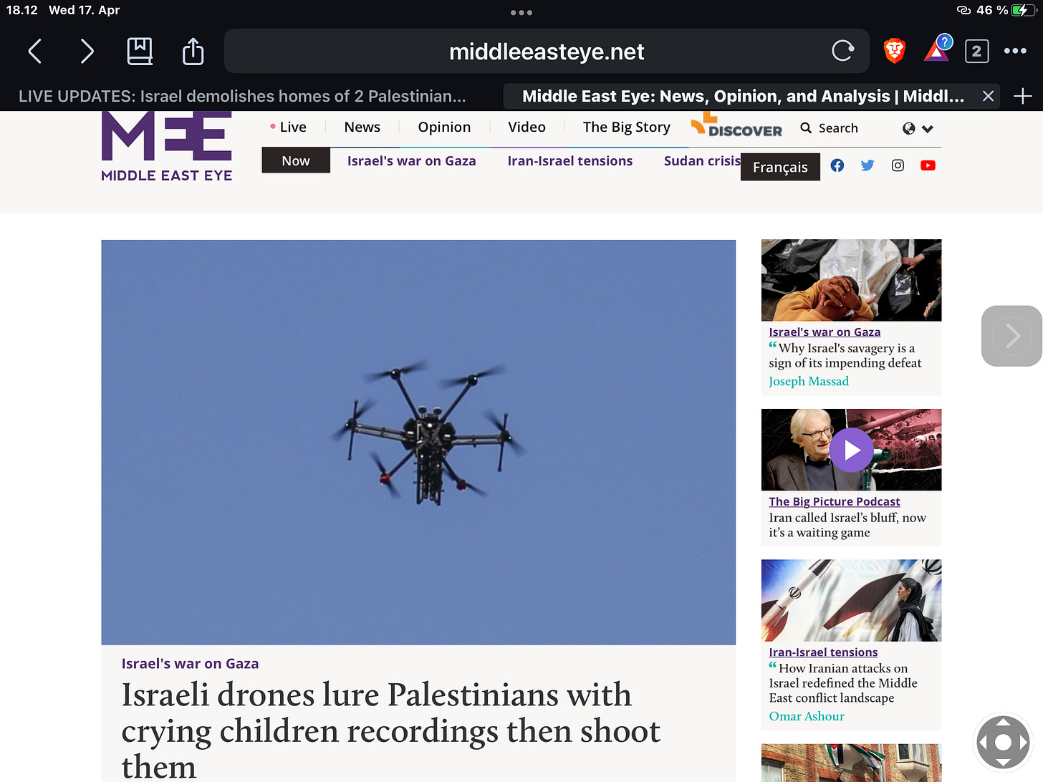Play the Big Picture Podcast video
The height and width of the screenshot is (782, 1043).
point(851,450)
